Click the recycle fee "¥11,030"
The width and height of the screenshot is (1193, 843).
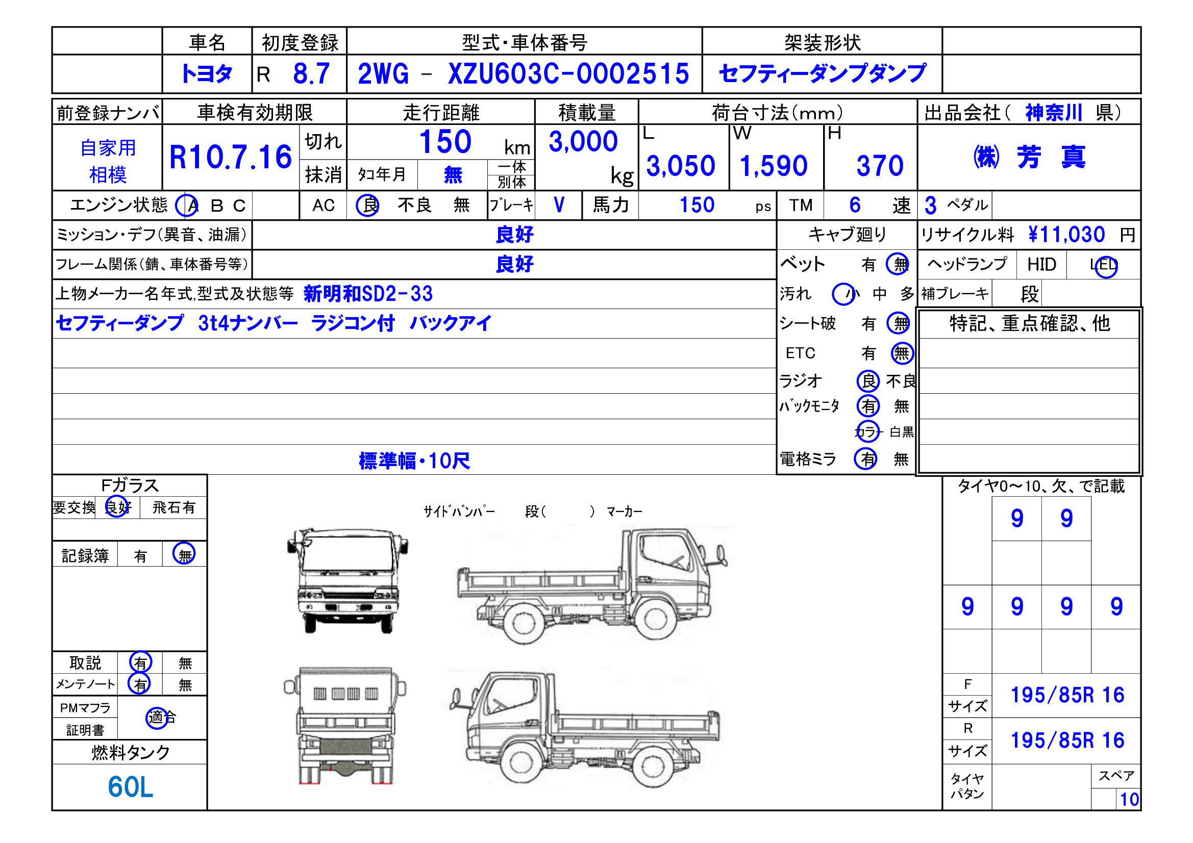1066,235
